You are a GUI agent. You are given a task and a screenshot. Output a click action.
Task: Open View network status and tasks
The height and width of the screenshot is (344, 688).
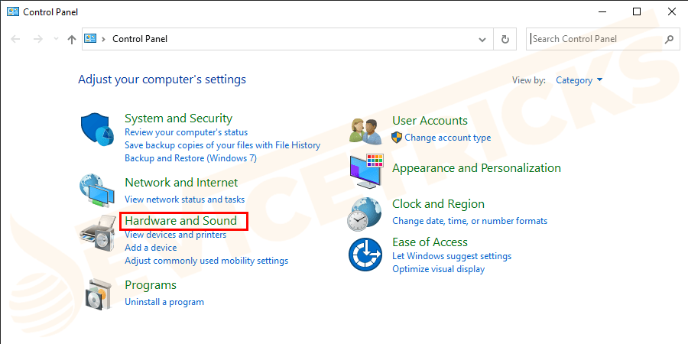click(184, 200)
